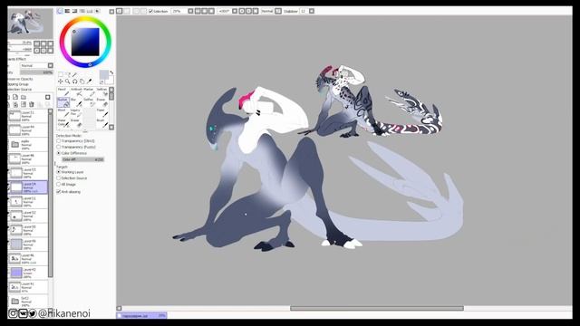
Task: Click the foreground color swatch
Action: (x=104, y=74)
